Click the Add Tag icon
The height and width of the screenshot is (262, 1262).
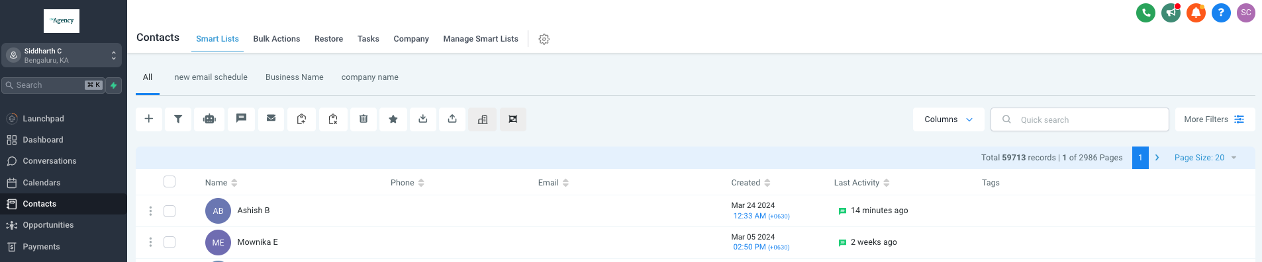pos(301,119)
